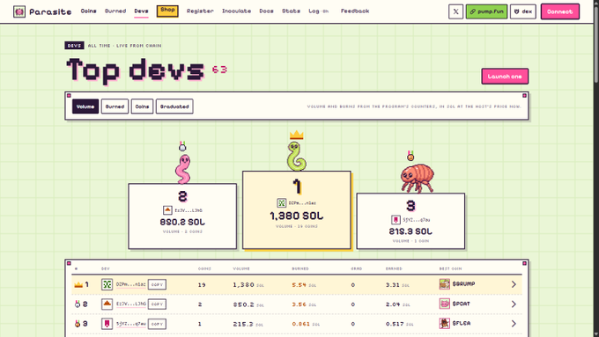Expand the $POAT row chevron
This screenshot has height=337, width=599.
coord(514,304)
